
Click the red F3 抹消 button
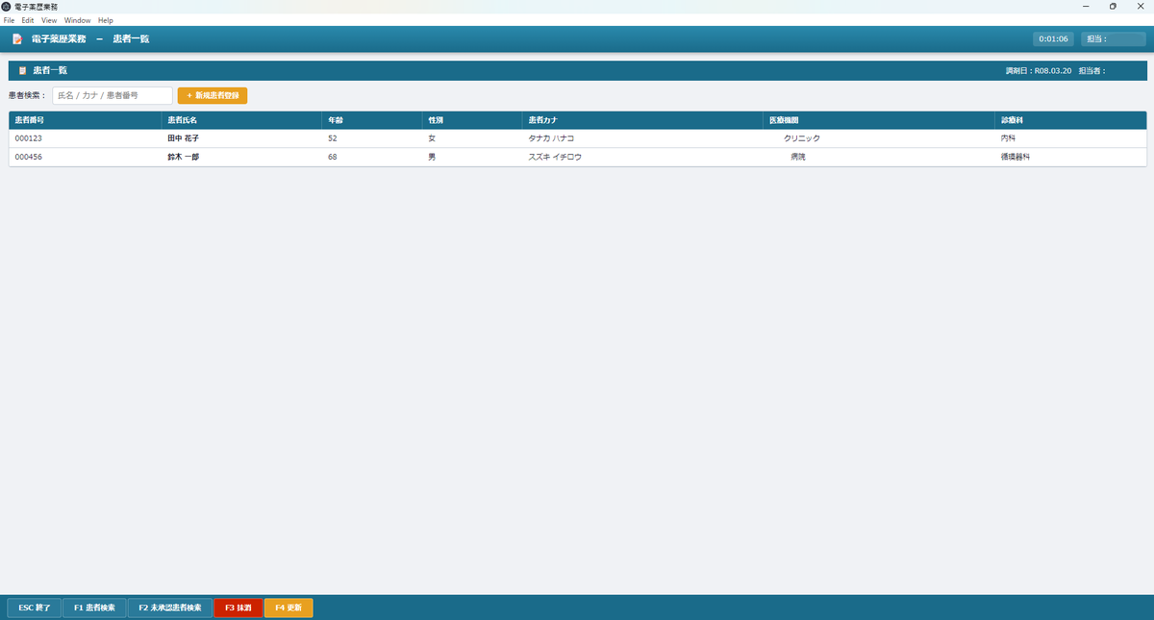click(238, 608)
